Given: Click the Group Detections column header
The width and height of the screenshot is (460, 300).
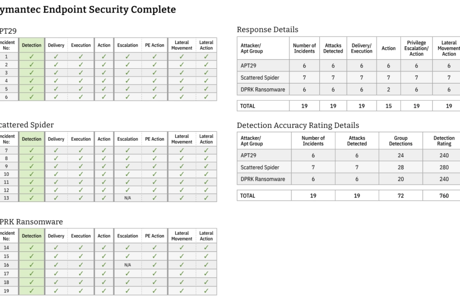Looking at the screenshot, I should click(400, 141).
